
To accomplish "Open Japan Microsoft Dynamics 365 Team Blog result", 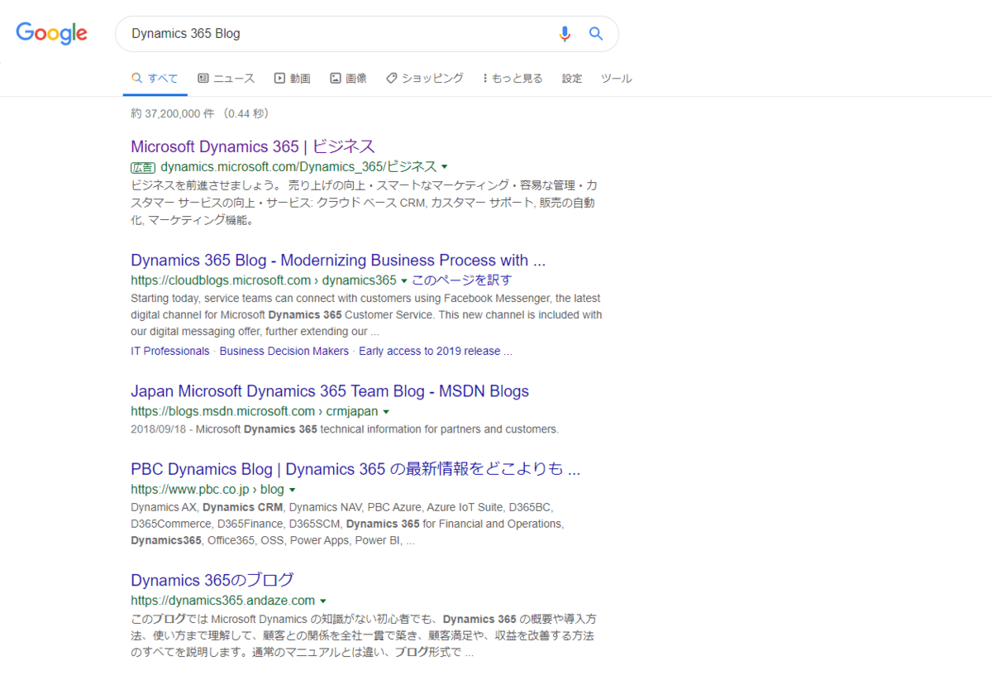I will click(330, 391).
